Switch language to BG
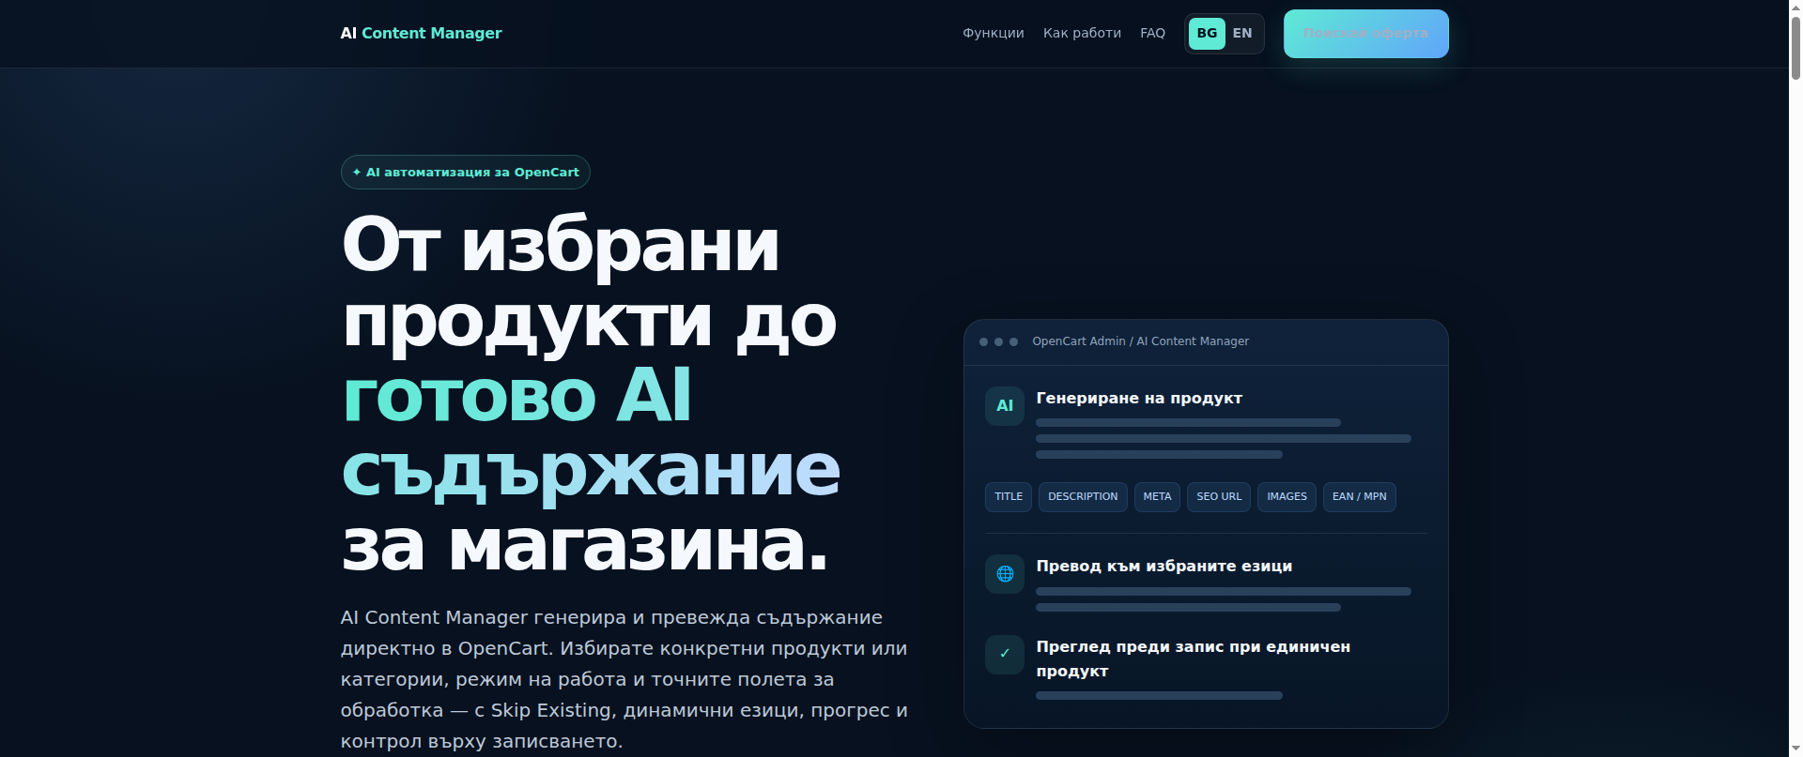The width and height of the screenshot is (1803, 757). 1207,33
